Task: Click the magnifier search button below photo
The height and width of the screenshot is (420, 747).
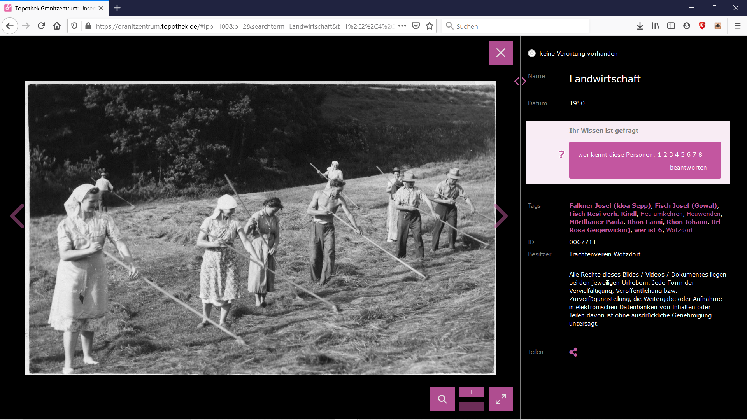Action: 442,399
